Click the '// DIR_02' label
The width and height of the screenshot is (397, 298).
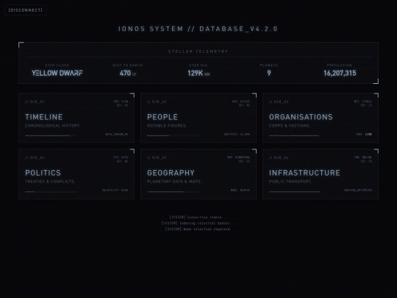click(157, 102)
